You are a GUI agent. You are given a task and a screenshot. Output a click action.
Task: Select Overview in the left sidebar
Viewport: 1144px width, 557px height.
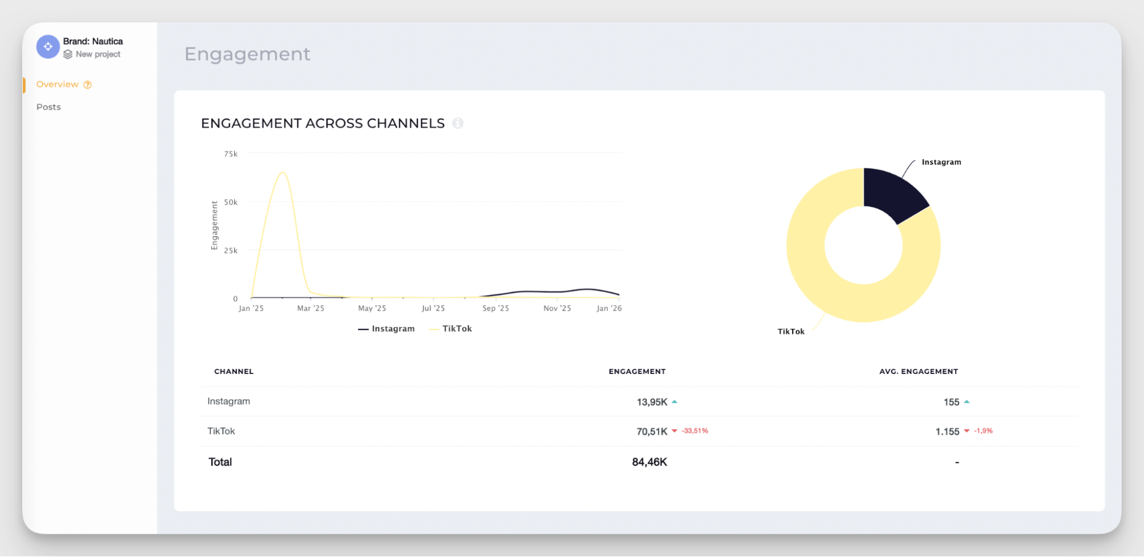click(x=58, y=84)
